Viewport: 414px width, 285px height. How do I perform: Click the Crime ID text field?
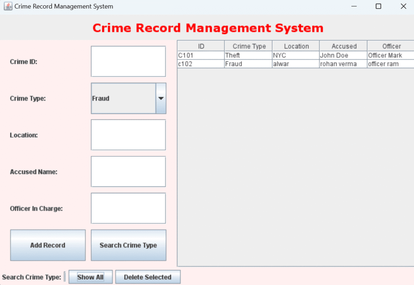(x=128, y=62)
